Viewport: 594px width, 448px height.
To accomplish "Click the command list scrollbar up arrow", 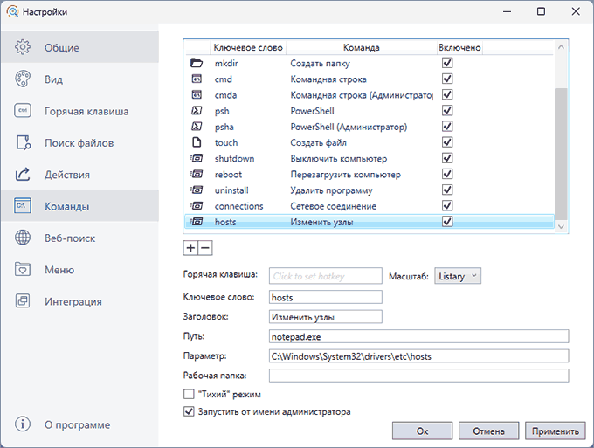I will 561,47.
